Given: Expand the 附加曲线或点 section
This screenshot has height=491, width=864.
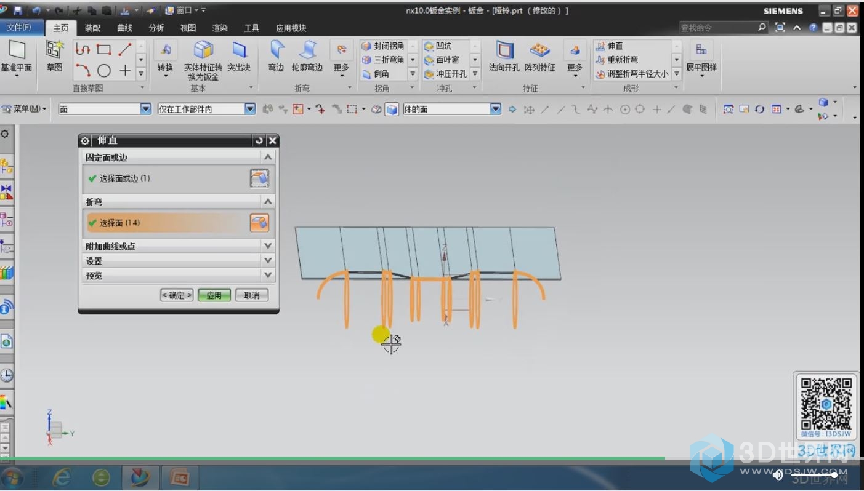Looking at the screenshot, I should (179, 246).
